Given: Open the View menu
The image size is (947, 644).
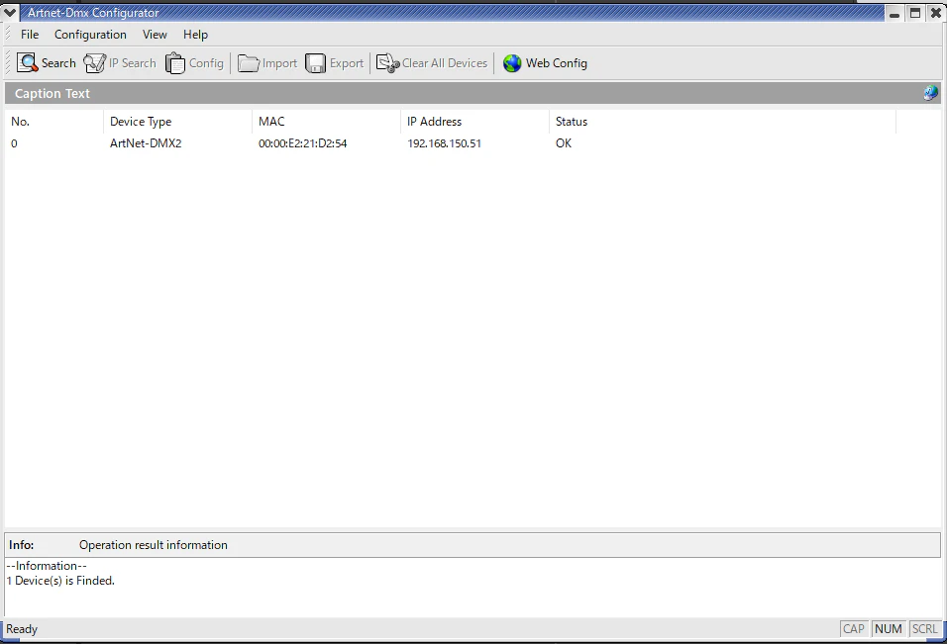Looking at the screenshot, I should click(155, 35).
